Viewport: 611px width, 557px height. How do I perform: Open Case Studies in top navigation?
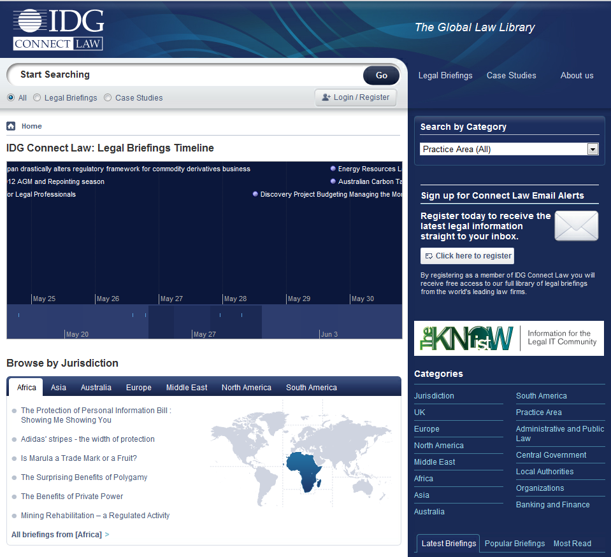point(511,76)
